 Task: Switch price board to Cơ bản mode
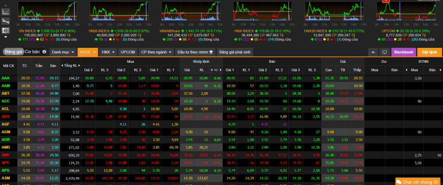[x=32, y=52]
